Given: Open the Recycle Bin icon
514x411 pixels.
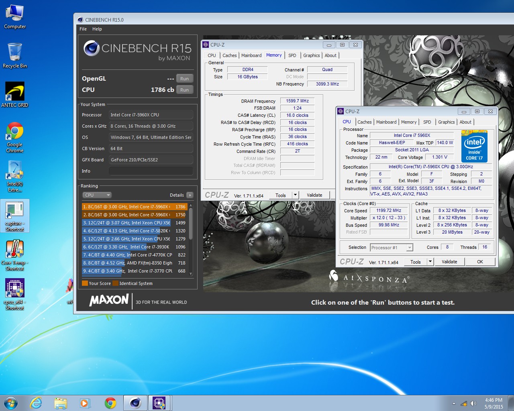Looking at the screenshot, I should tap(15, 56).
